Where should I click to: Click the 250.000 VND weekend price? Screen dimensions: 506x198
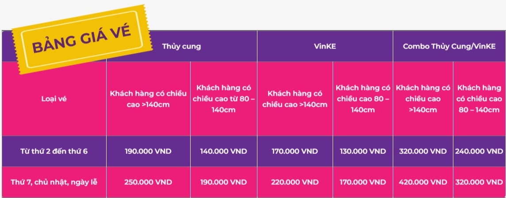[148, 182]
